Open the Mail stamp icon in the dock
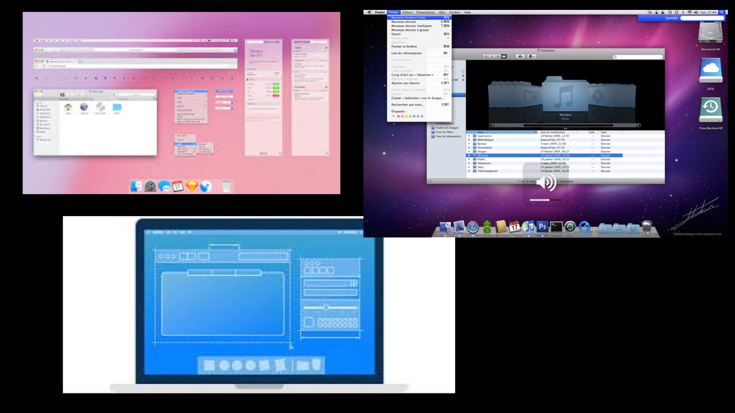The width and height of the screenshot is (735, 413). click(x=459, y=227)
